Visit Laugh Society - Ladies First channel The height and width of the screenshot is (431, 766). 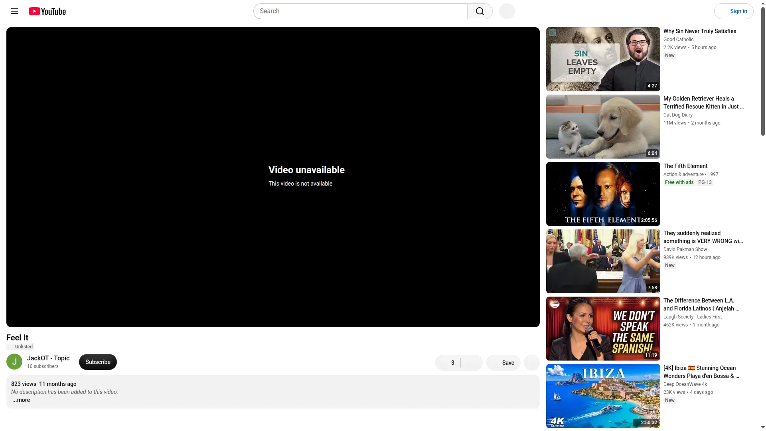(693, 317)
